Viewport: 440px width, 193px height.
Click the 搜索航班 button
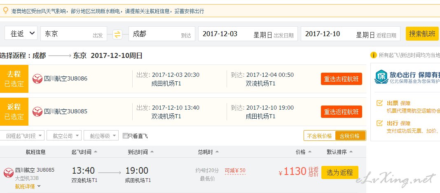pos(422,34)
